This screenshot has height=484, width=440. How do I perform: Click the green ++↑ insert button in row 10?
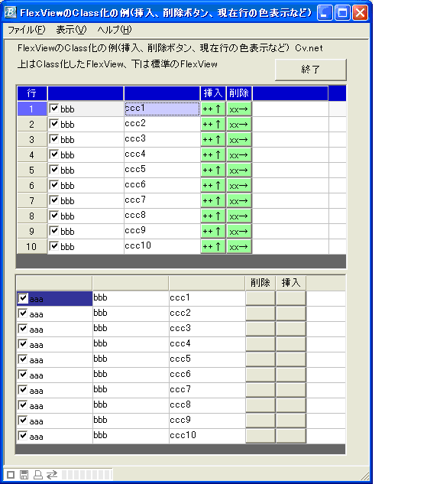213,247
